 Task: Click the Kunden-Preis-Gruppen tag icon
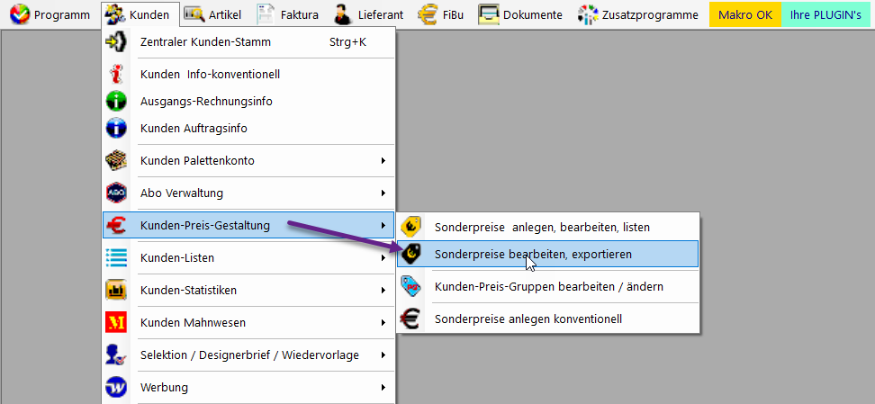click(411, 287)
